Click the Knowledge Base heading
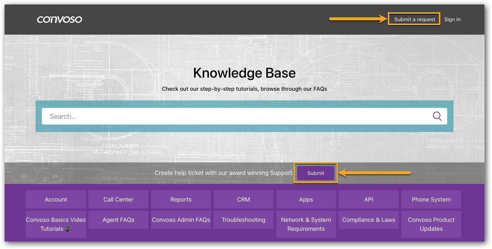492x249 pixels. pyautogui.click(x=244, y=73)
